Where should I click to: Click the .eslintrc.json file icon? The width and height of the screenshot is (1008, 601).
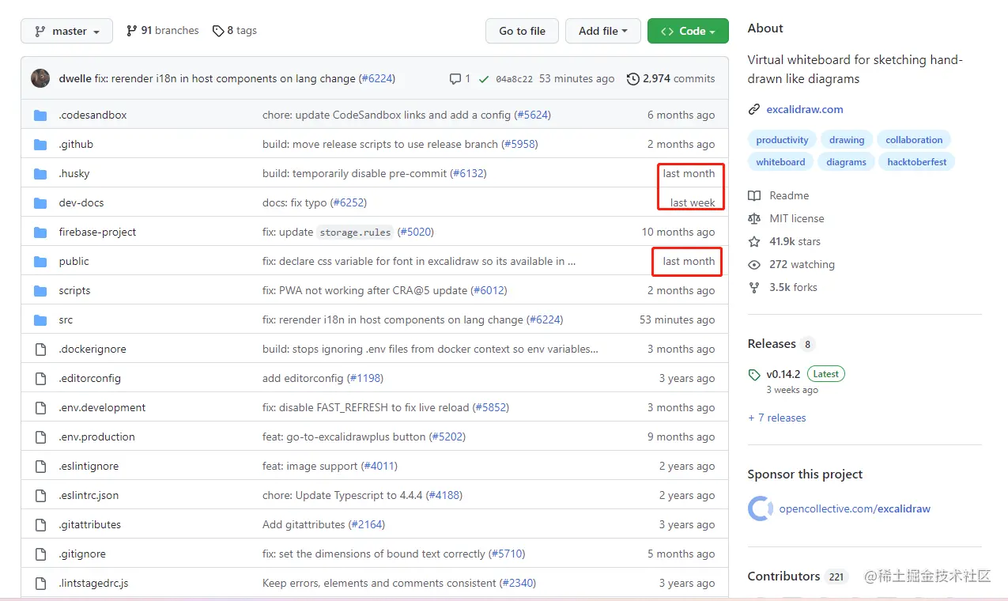click(x=40, y=495)
